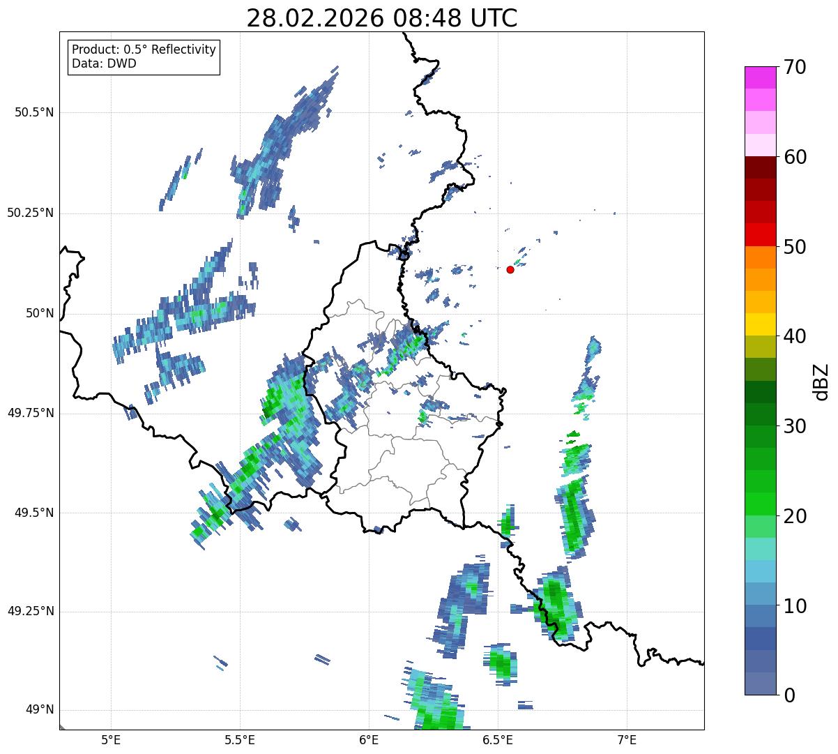Image resolution: width=838 pixels, height=754 pixels.
Task: Click the "dBZ" colorbar label
Action: (822, 381)
